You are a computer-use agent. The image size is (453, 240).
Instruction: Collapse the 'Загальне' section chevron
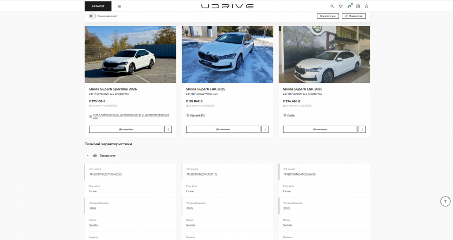click(88, 155)
